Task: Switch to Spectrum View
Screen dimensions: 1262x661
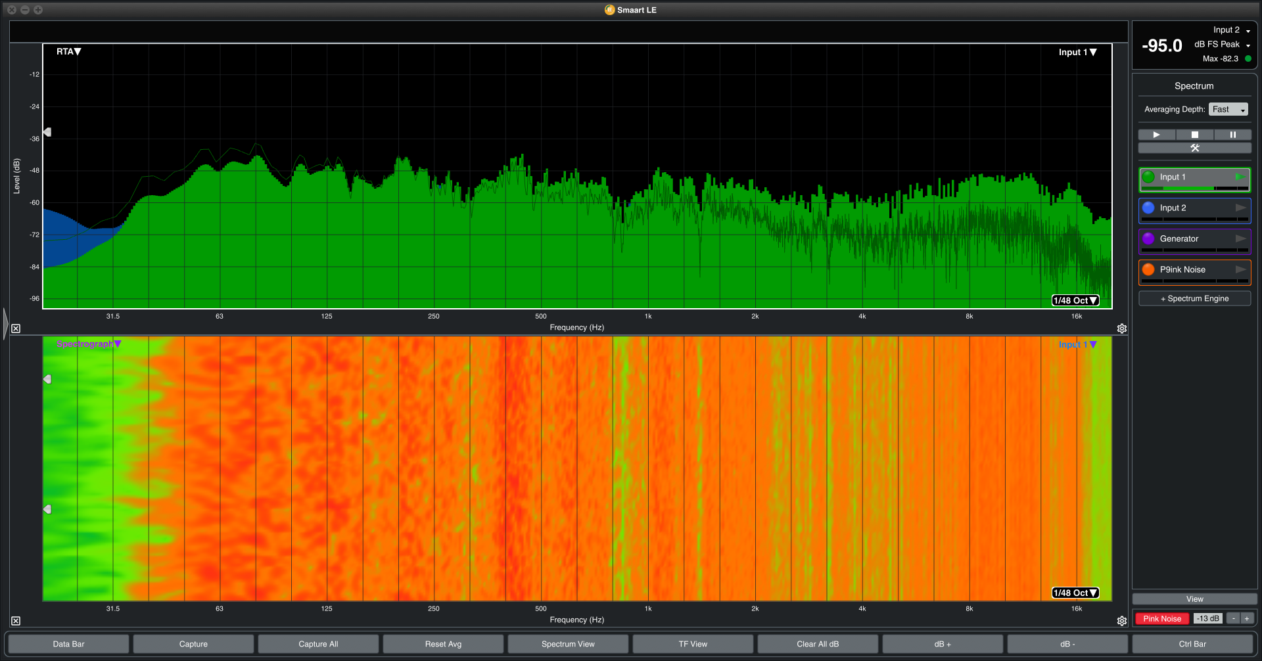Action: [x=568, y=644]
